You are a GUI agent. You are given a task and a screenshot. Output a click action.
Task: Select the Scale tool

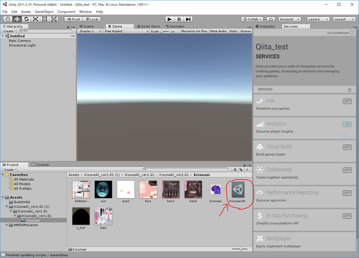point(35,19)
